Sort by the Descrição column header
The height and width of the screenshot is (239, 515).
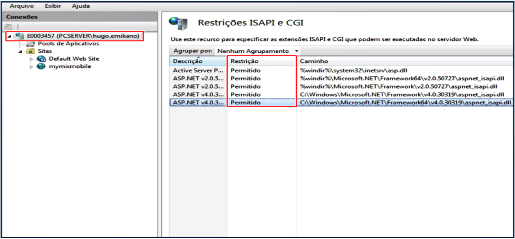click(198, 61)
